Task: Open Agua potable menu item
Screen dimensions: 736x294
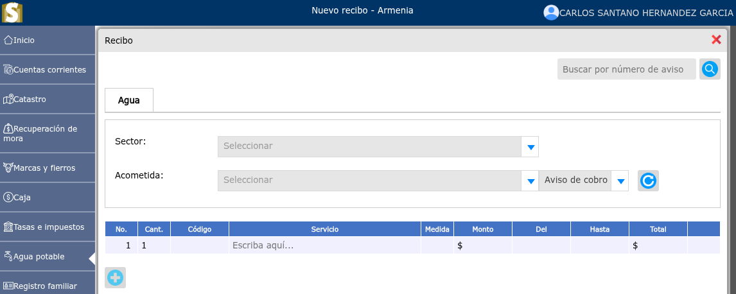Action: [x=48, y=257]
